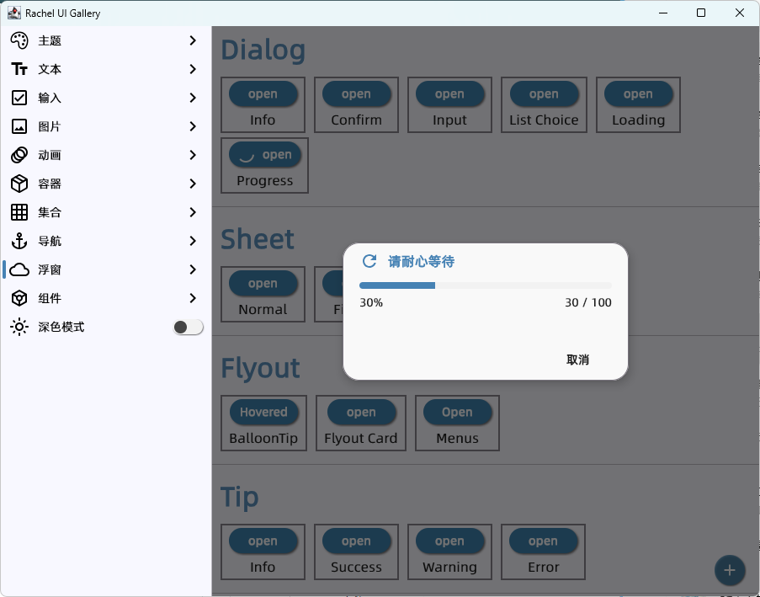This screenshot has height=597, width=760.
Task: Expand the 浮窗 menu chevron
Action: pos(193,269)
